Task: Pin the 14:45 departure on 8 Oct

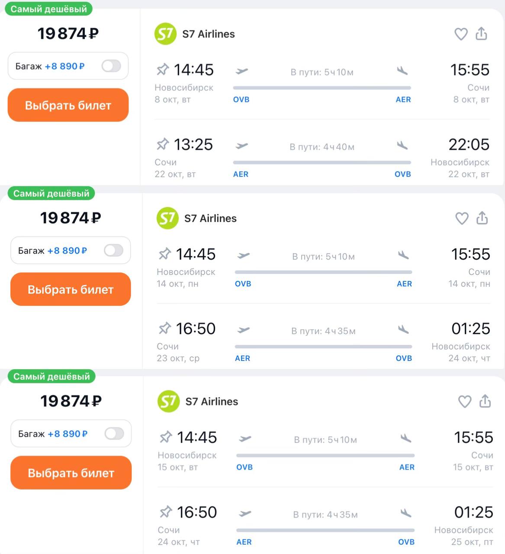Action: 163,70
